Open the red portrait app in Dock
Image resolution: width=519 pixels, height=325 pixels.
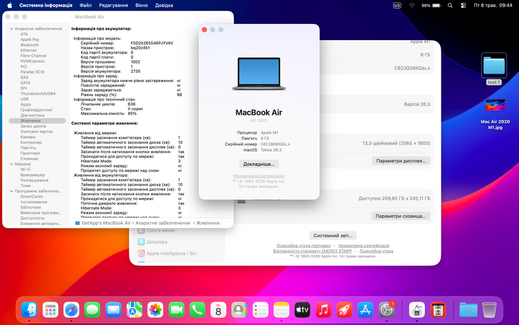[x=438, y=310]
